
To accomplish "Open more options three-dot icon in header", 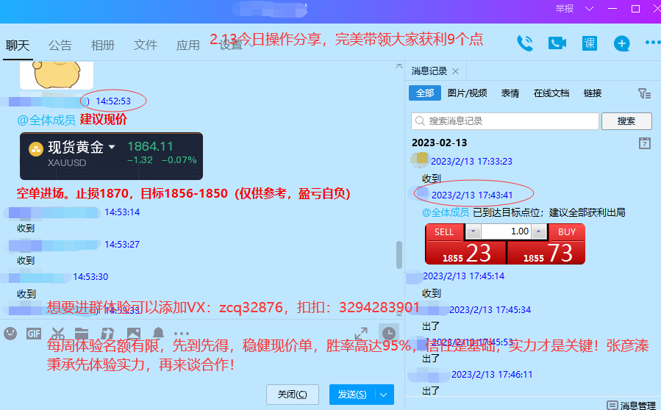I will coord(653,43).
